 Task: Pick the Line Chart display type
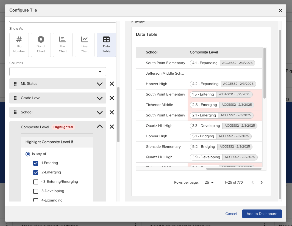85,45
